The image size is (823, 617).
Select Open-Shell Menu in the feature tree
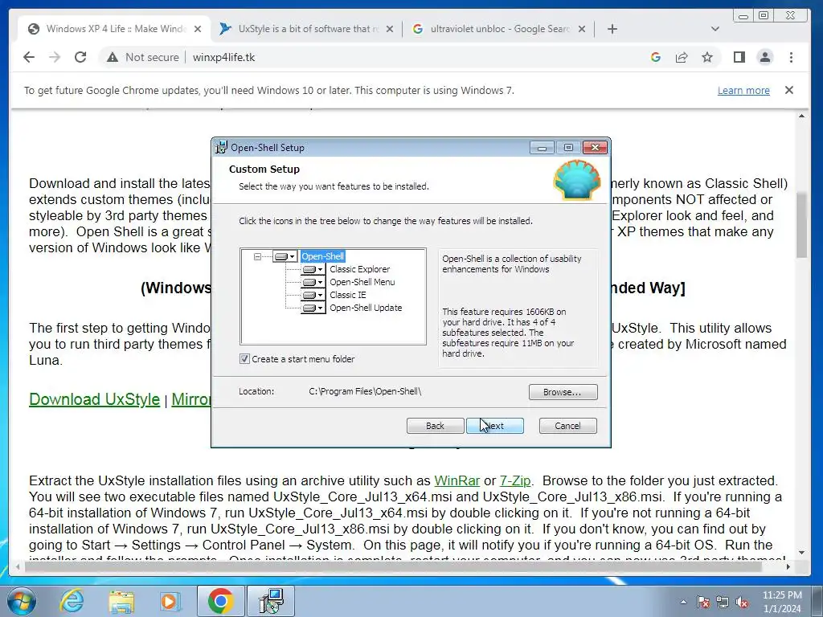(x=362, y=282)
